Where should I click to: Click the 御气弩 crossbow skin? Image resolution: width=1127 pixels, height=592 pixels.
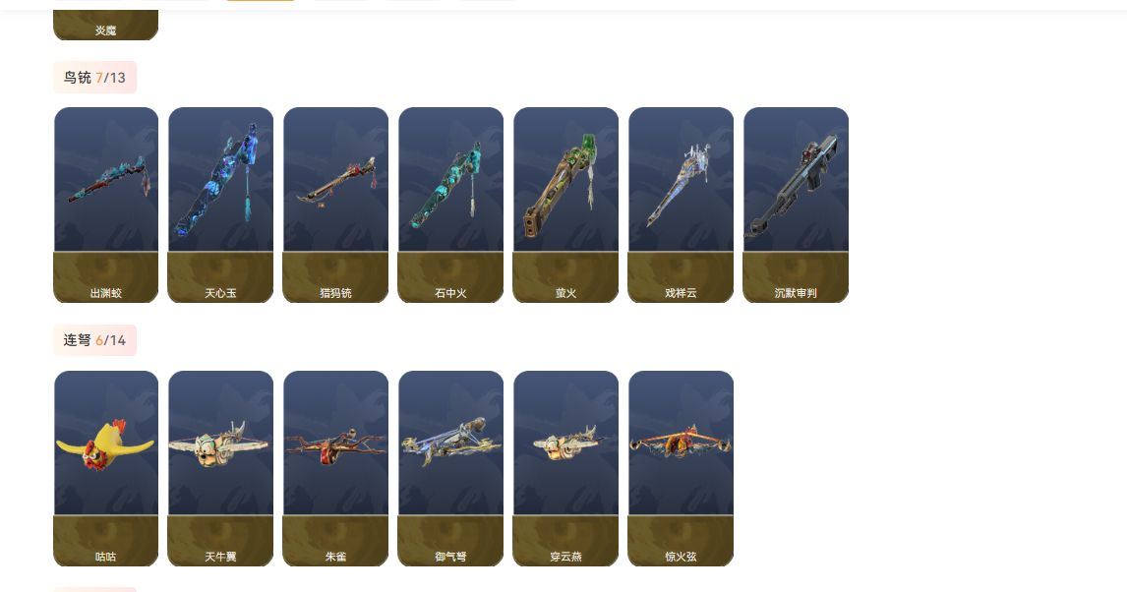[x=450, y=468]
